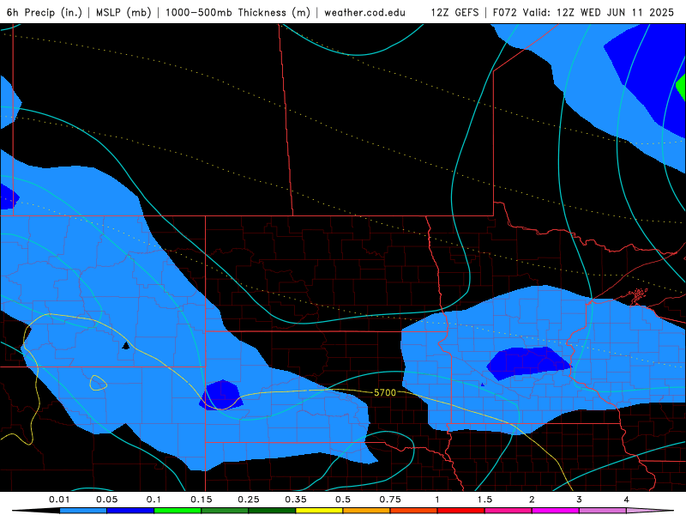The width and height of the screenshot is (686, 515).
Task: Click the "6h Precip (in.)" title text
Action: coord(45,13)
